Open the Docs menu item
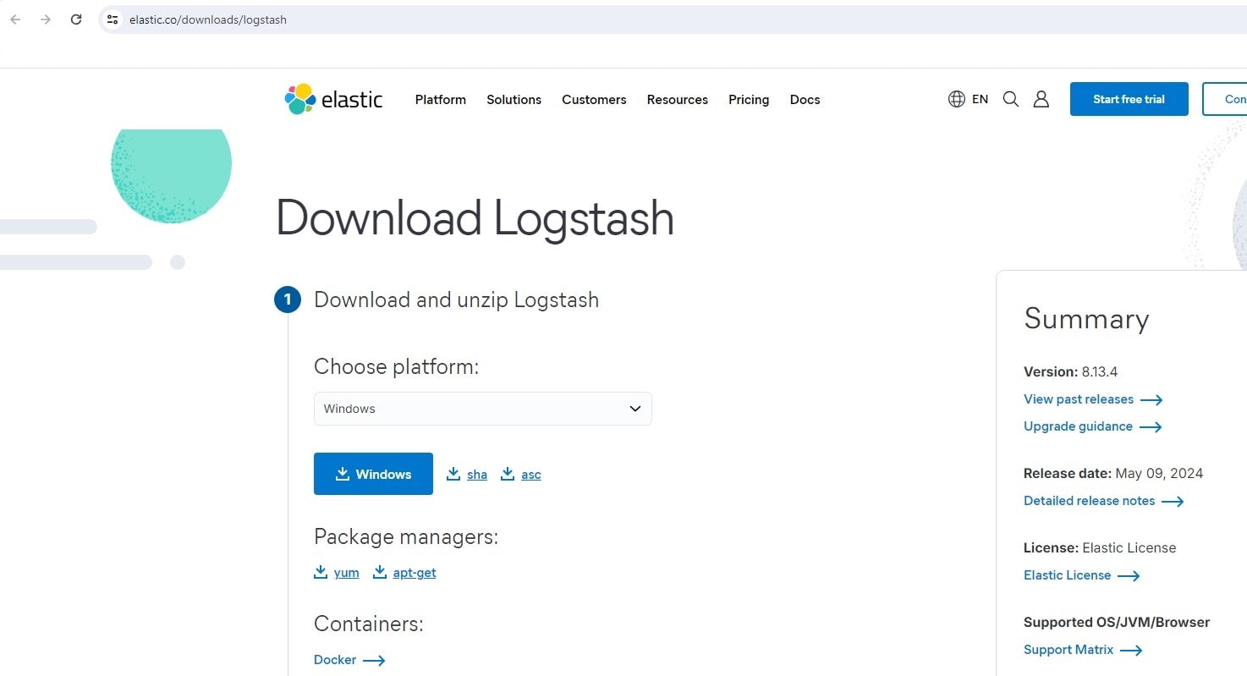This screenshot has height=676, width=1247. [x=805, y=99]
